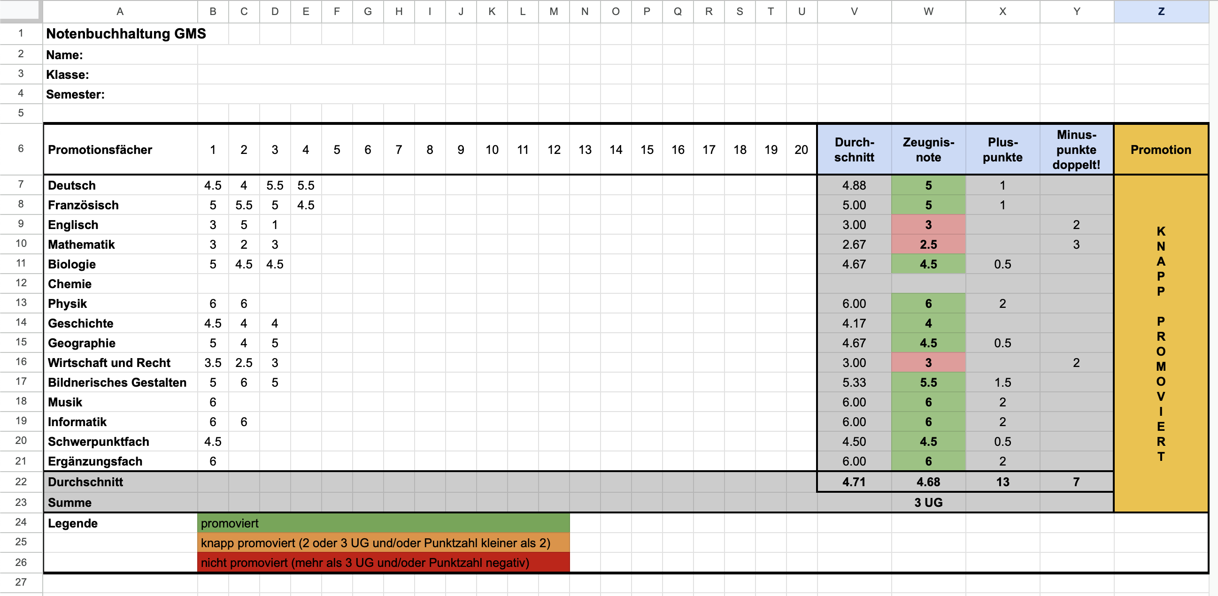Select red nicht promoviert legend cell
Viewport: 1218px width, 596px height.
(x=383, y=563)
